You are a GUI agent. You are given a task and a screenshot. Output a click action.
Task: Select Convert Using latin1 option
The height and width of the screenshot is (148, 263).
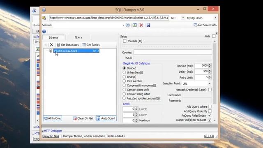124,94
